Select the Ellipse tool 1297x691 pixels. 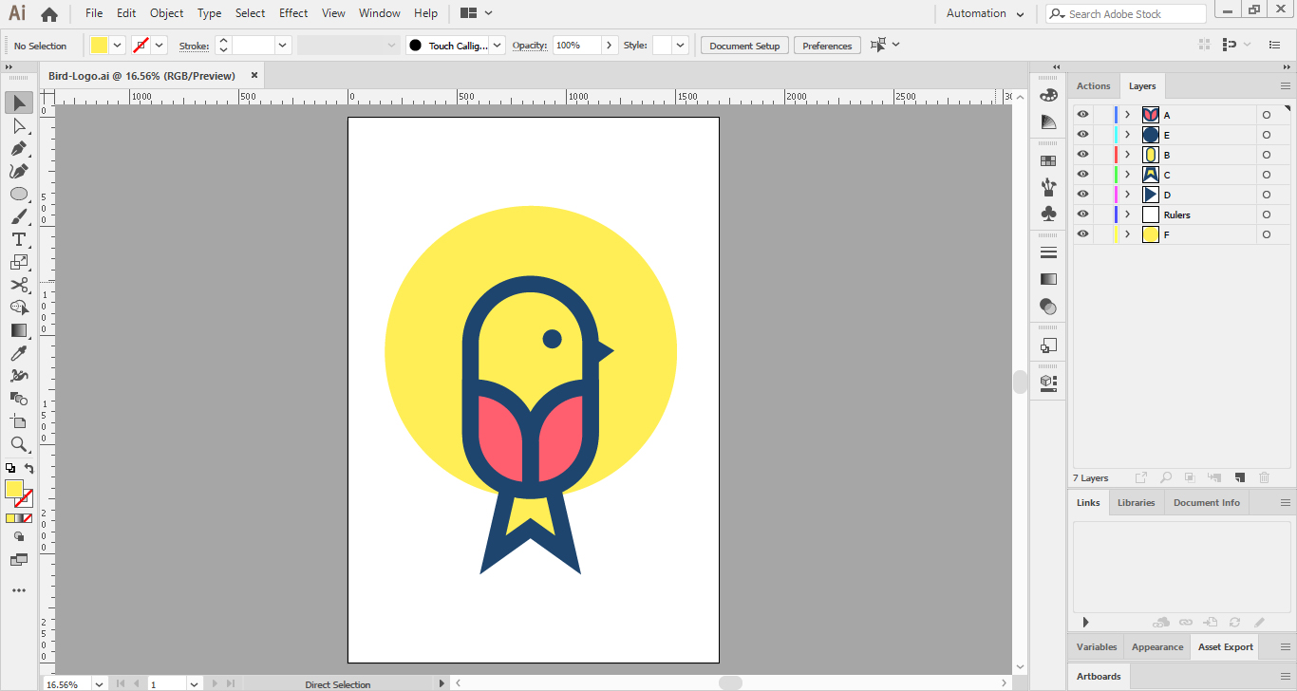(19, 194)
